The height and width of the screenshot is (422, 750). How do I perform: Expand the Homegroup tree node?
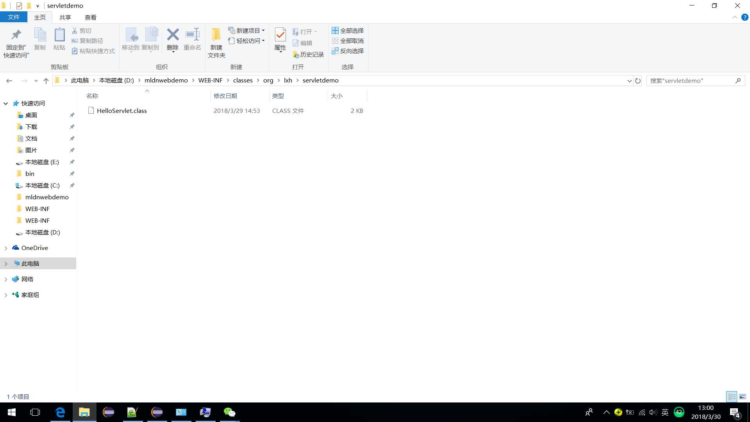[x=6, y=295]
